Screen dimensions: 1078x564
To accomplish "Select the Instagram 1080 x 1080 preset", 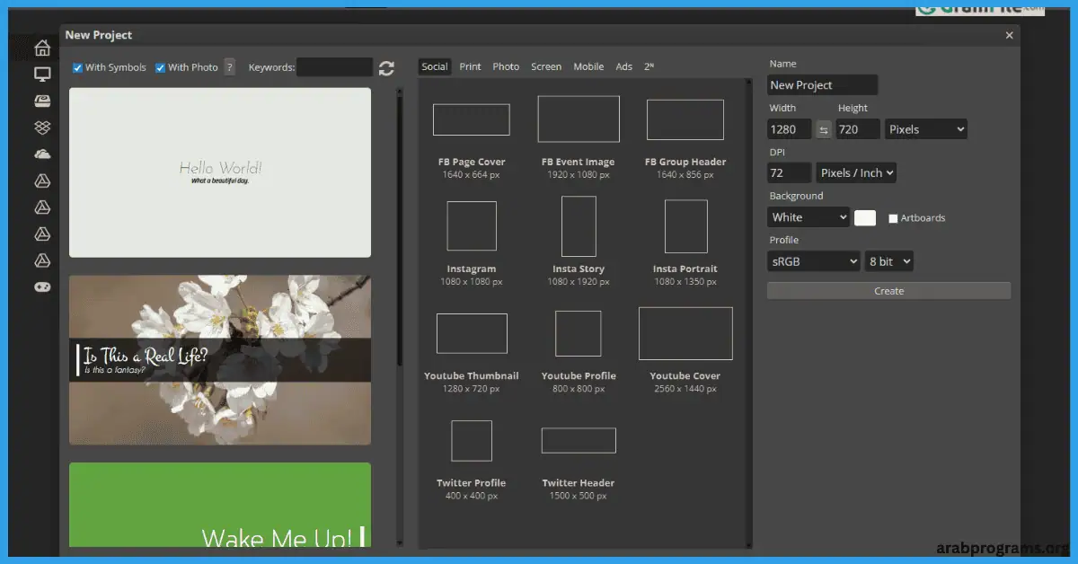I will 472,244.
